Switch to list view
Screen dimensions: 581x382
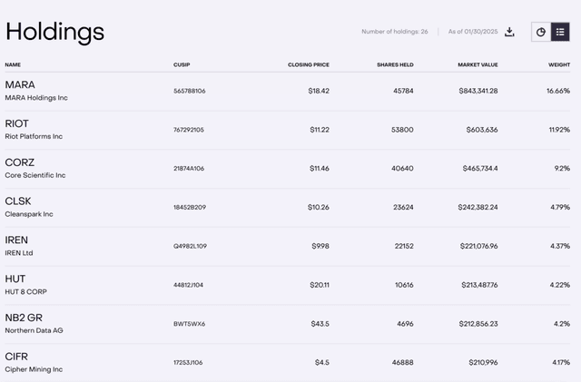[560, 32]
